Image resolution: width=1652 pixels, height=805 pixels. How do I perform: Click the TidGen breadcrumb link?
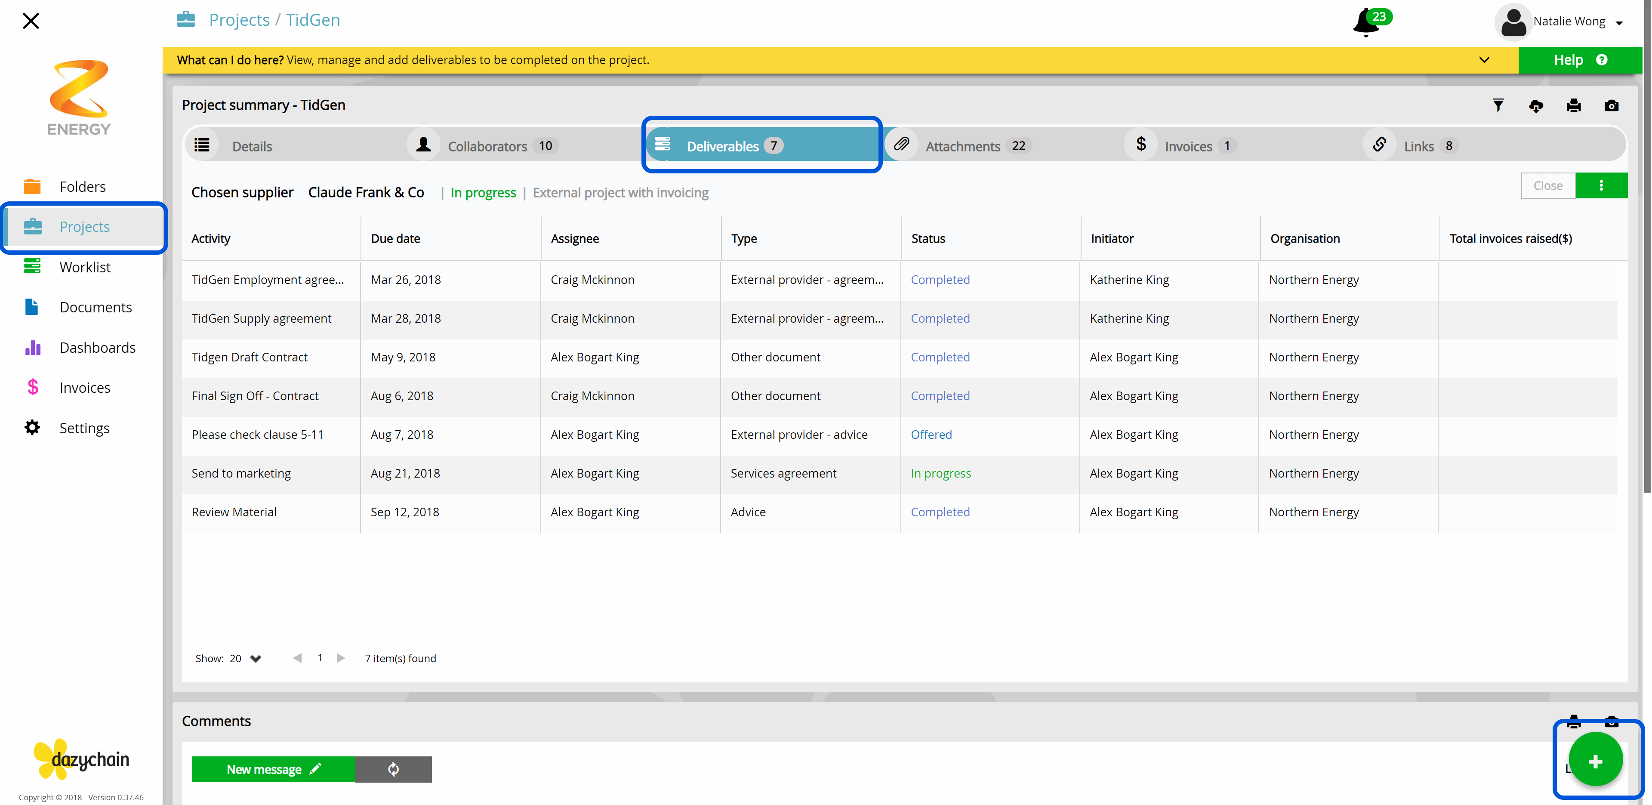click(313, 20)
